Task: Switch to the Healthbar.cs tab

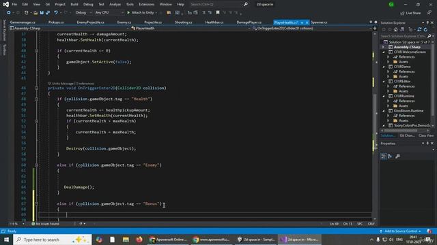Action: click(x=214, y=22)
